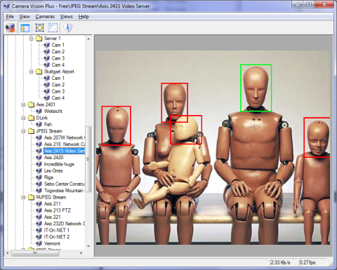Viewport: 337px width, 270px height.
Task: Select the Sebo Center Constru camera
Action: pyautogui.click(x=65, y=184)
